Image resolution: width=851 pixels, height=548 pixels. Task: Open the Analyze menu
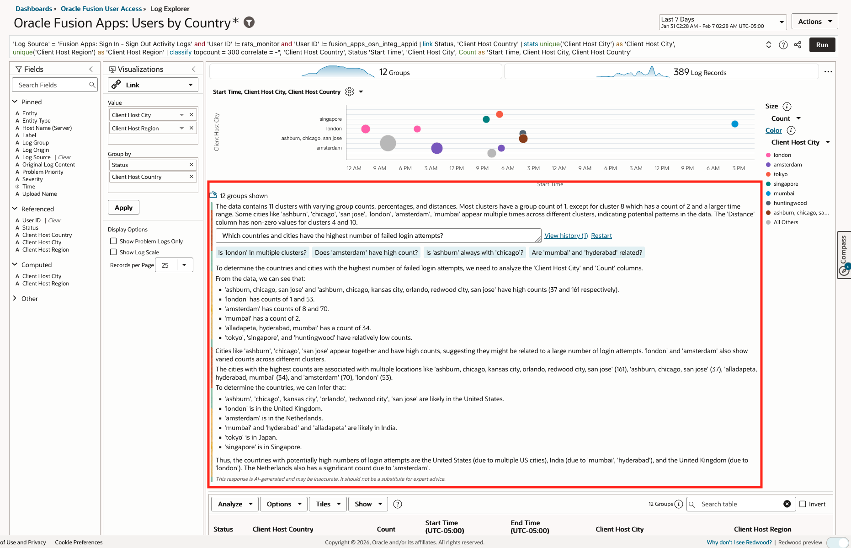[x=234, y=504]
